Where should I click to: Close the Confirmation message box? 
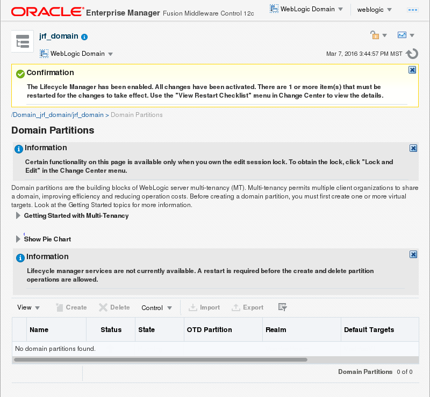pyautogui.click(x=412, y=70)
